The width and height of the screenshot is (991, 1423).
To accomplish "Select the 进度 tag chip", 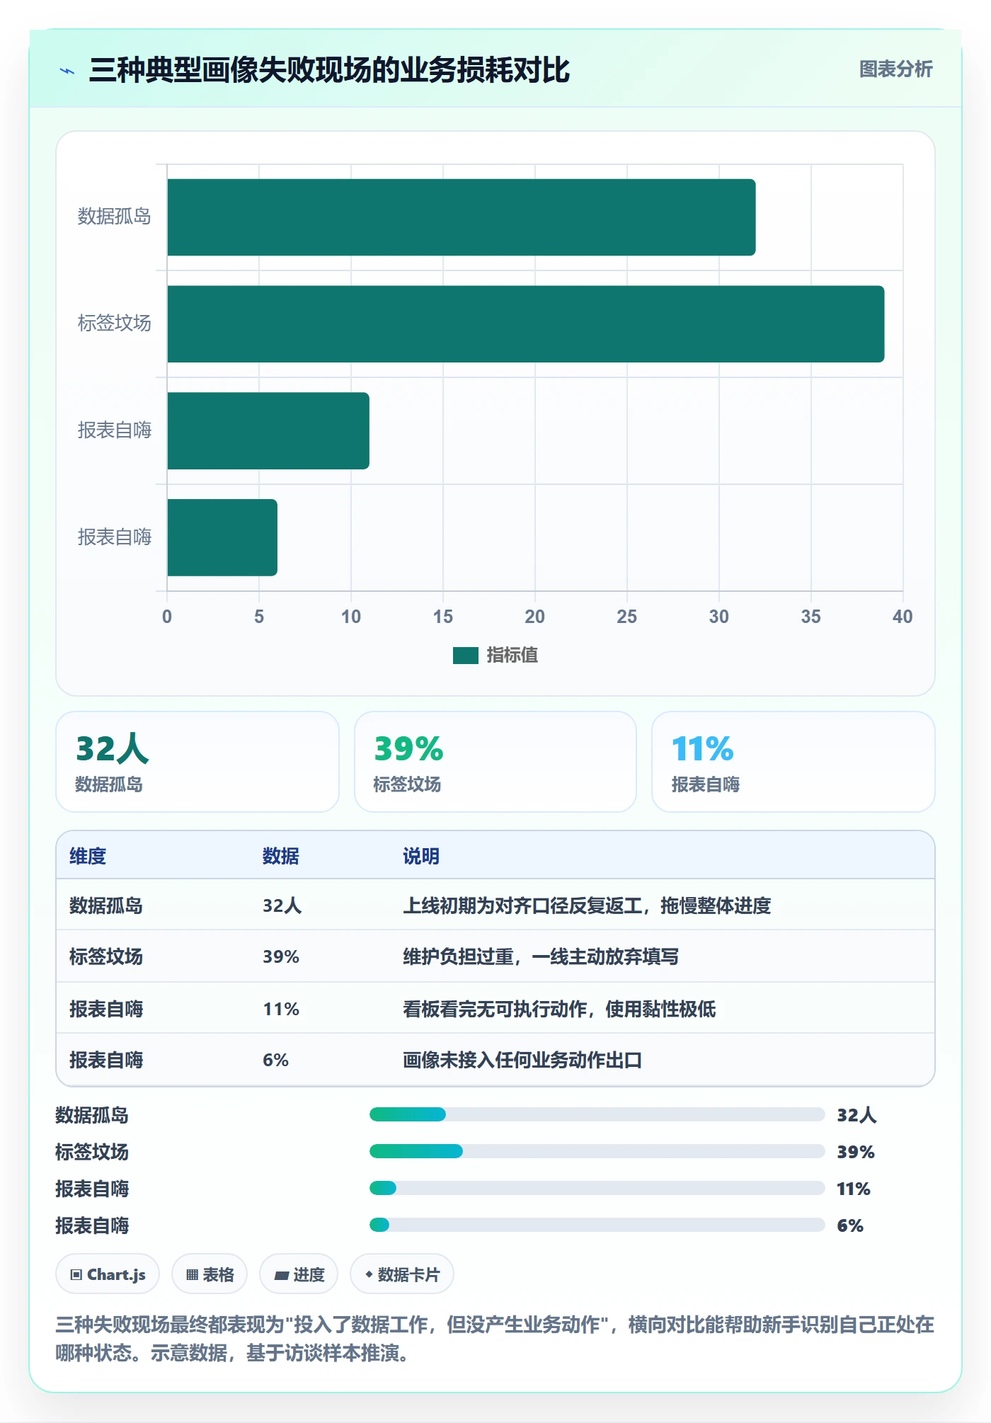I will tap(299, 1274).
